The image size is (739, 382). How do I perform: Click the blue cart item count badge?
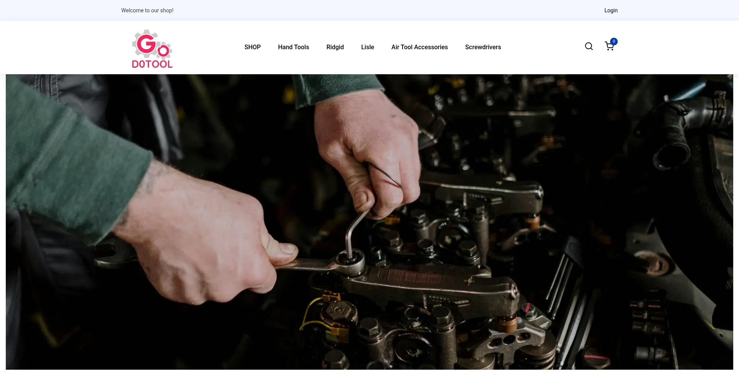click(x=614, y=42)
